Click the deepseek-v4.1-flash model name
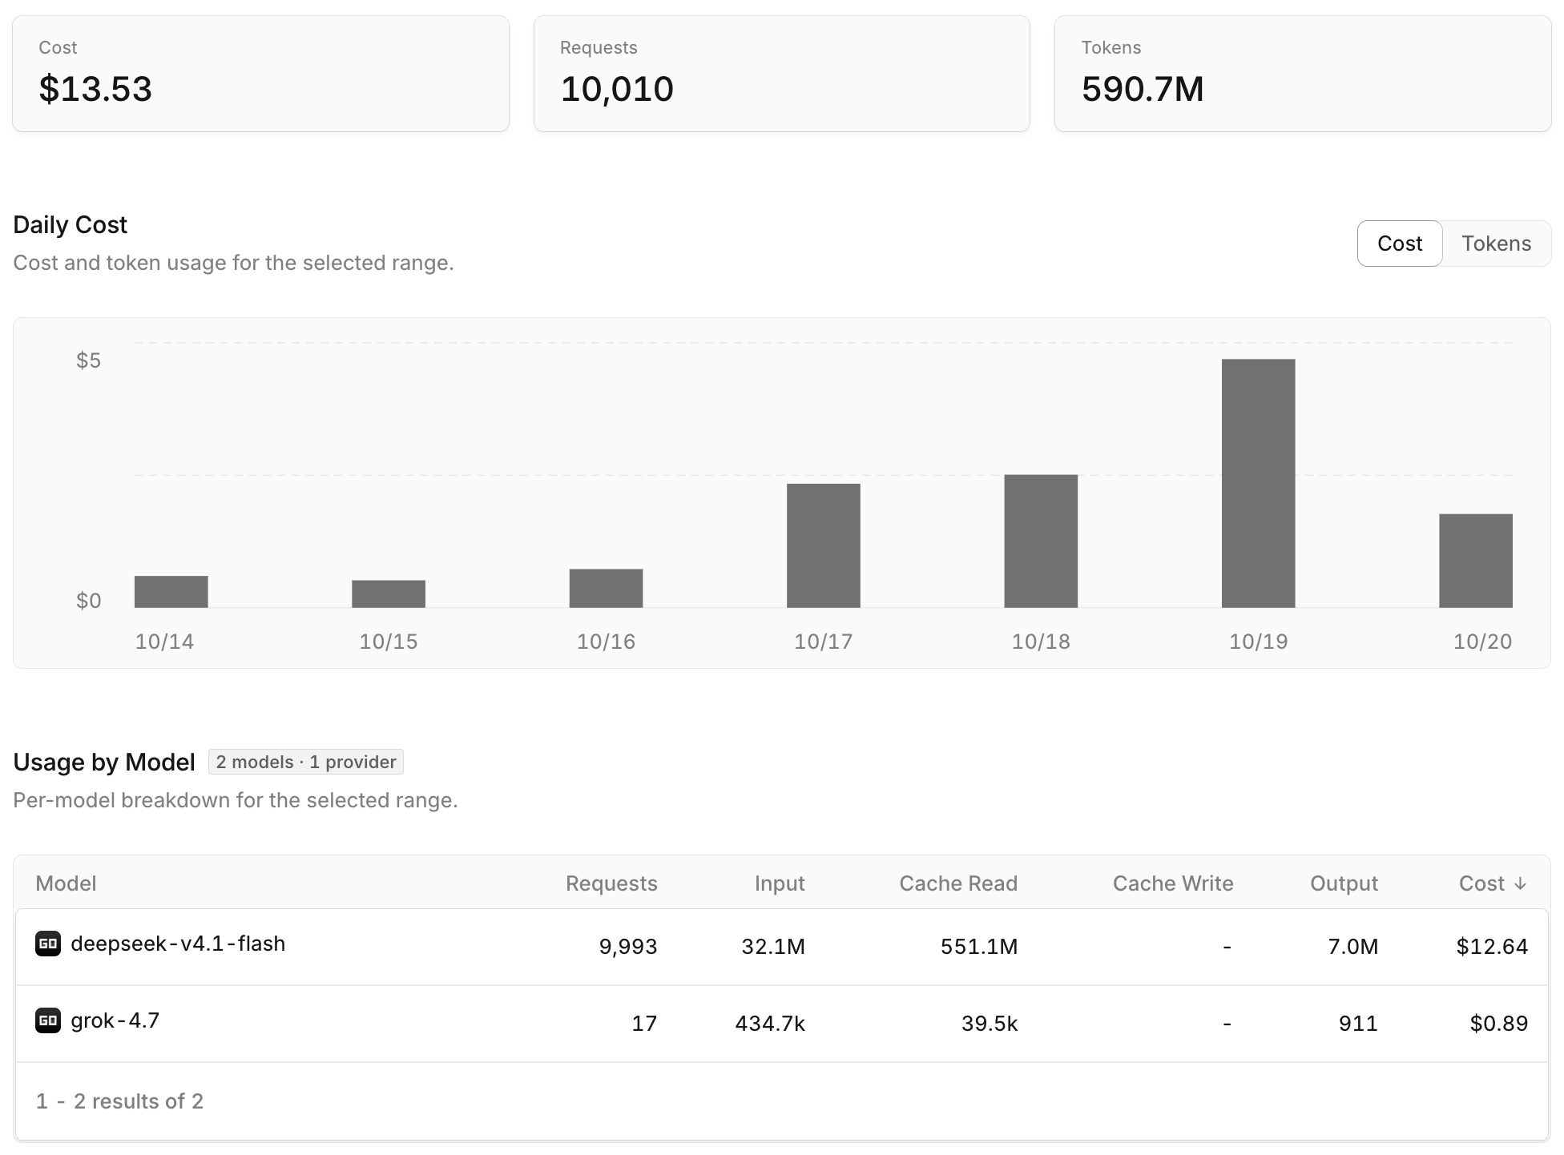The height and width of the screenshot is (1155, 1564). click(178, 944)
